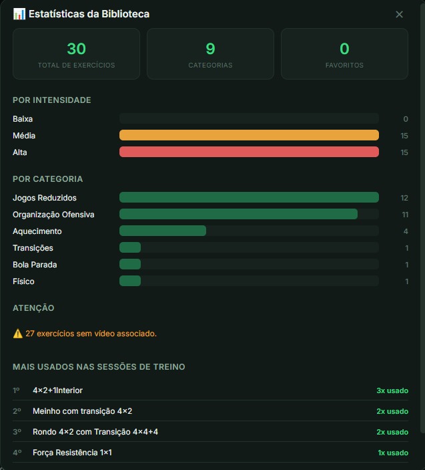425x470 pixels.
Task: Click the 1º rank number
Action: click(16, 390)
